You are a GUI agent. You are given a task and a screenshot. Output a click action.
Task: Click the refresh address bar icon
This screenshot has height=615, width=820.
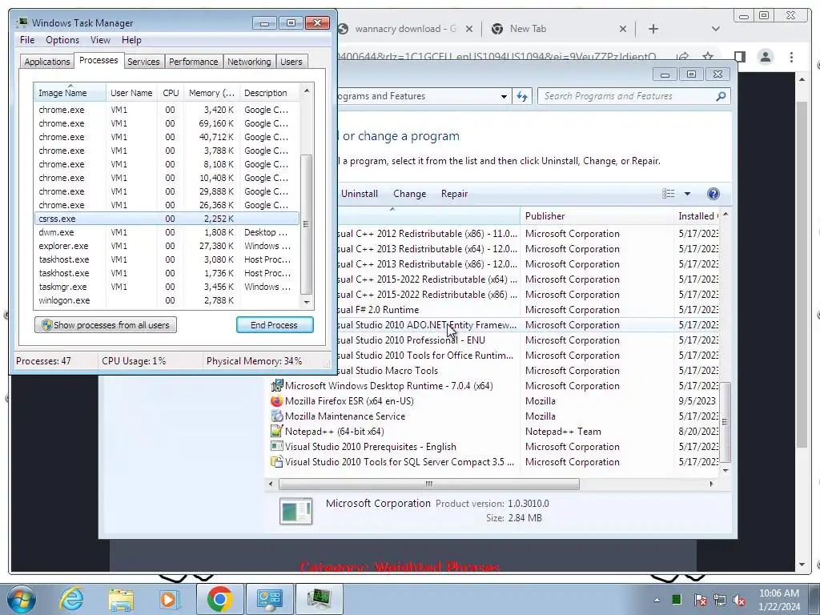522,96
